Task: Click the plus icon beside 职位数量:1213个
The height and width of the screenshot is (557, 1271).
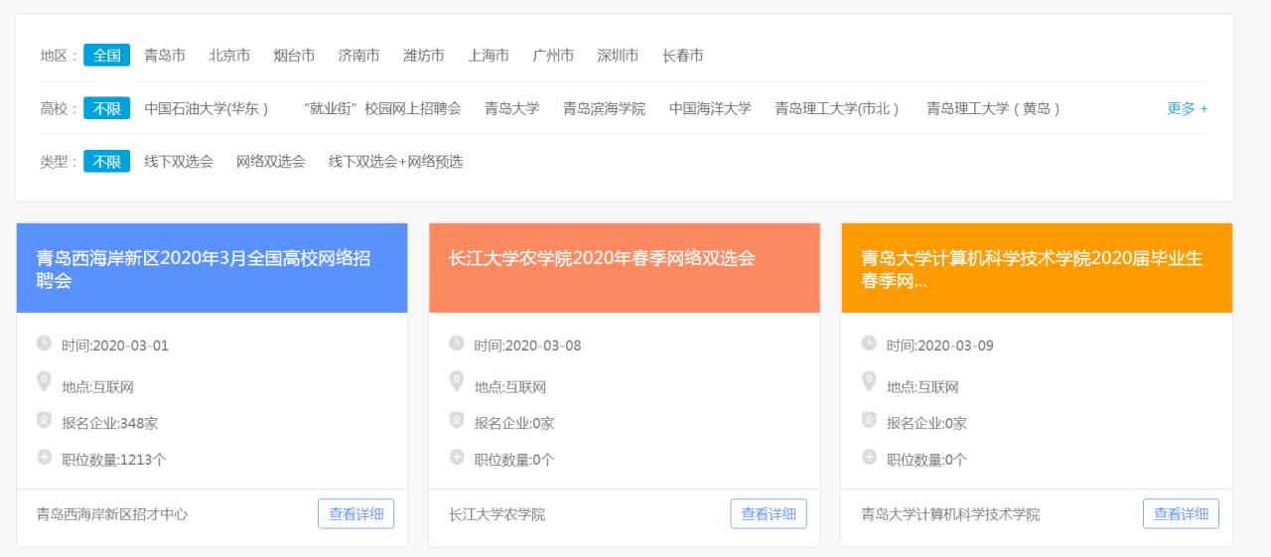Action: (x=44, y=458)
